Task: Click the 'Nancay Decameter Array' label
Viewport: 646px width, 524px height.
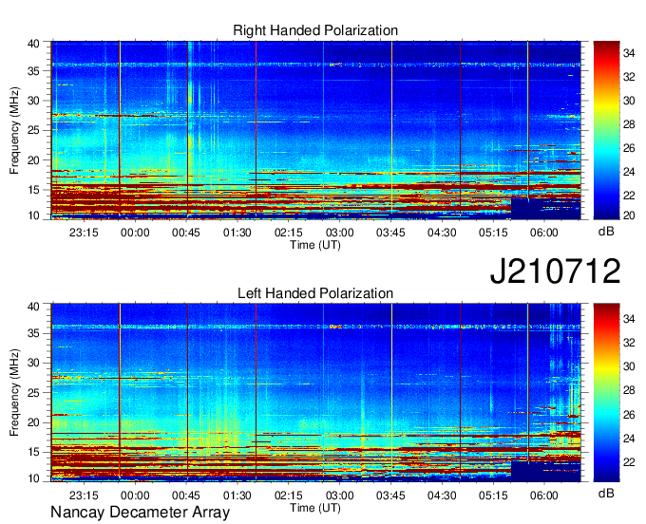Action: pyautogui.click(x=140, y=513)
